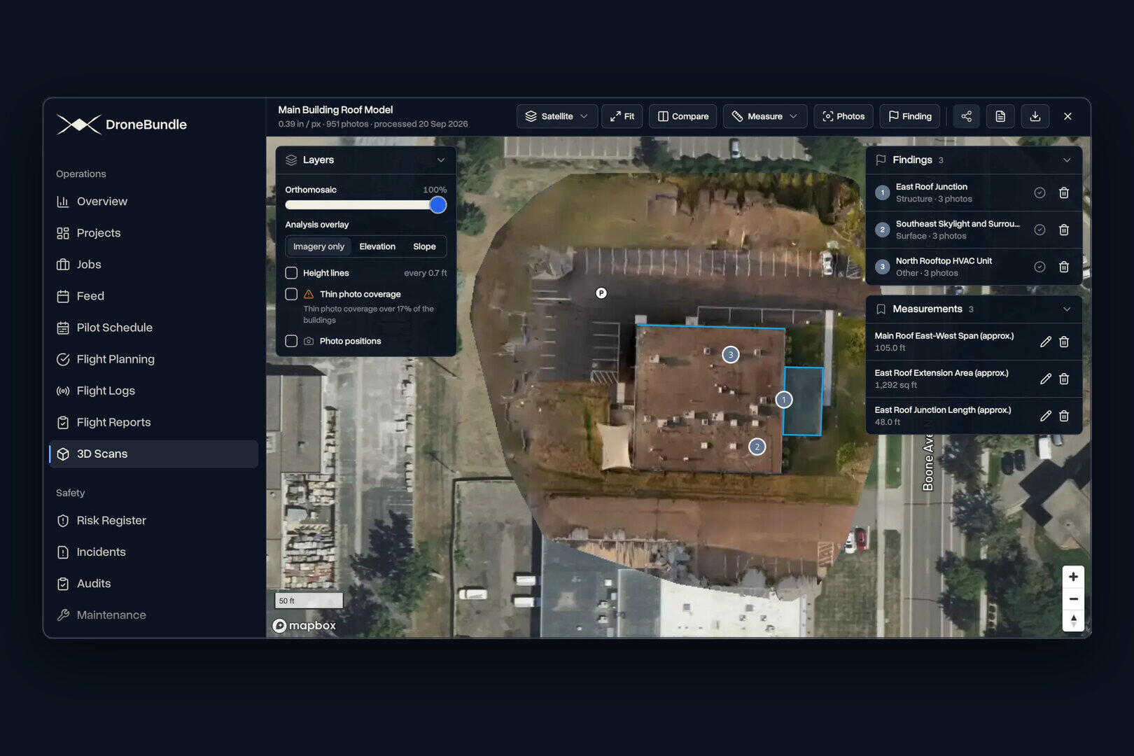Delete the Southeast Skylight finding
This screenshot has width=1134, height=756.
[1063, 230]
